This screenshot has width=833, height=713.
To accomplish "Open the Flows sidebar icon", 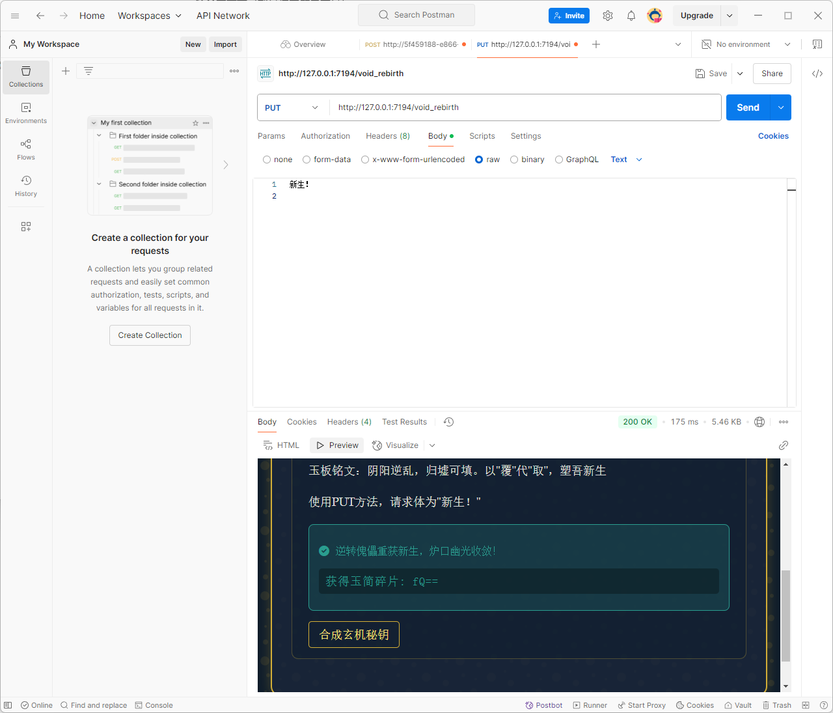I will [x=26, y=150].
